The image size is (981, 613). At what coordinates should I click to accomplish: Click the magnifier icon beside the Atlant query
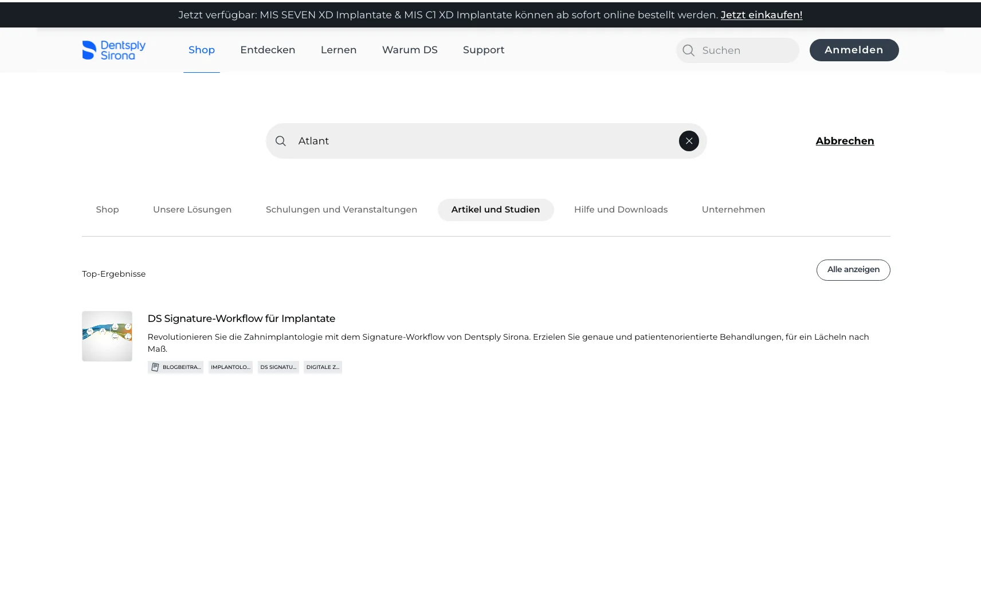pos(280,141)
